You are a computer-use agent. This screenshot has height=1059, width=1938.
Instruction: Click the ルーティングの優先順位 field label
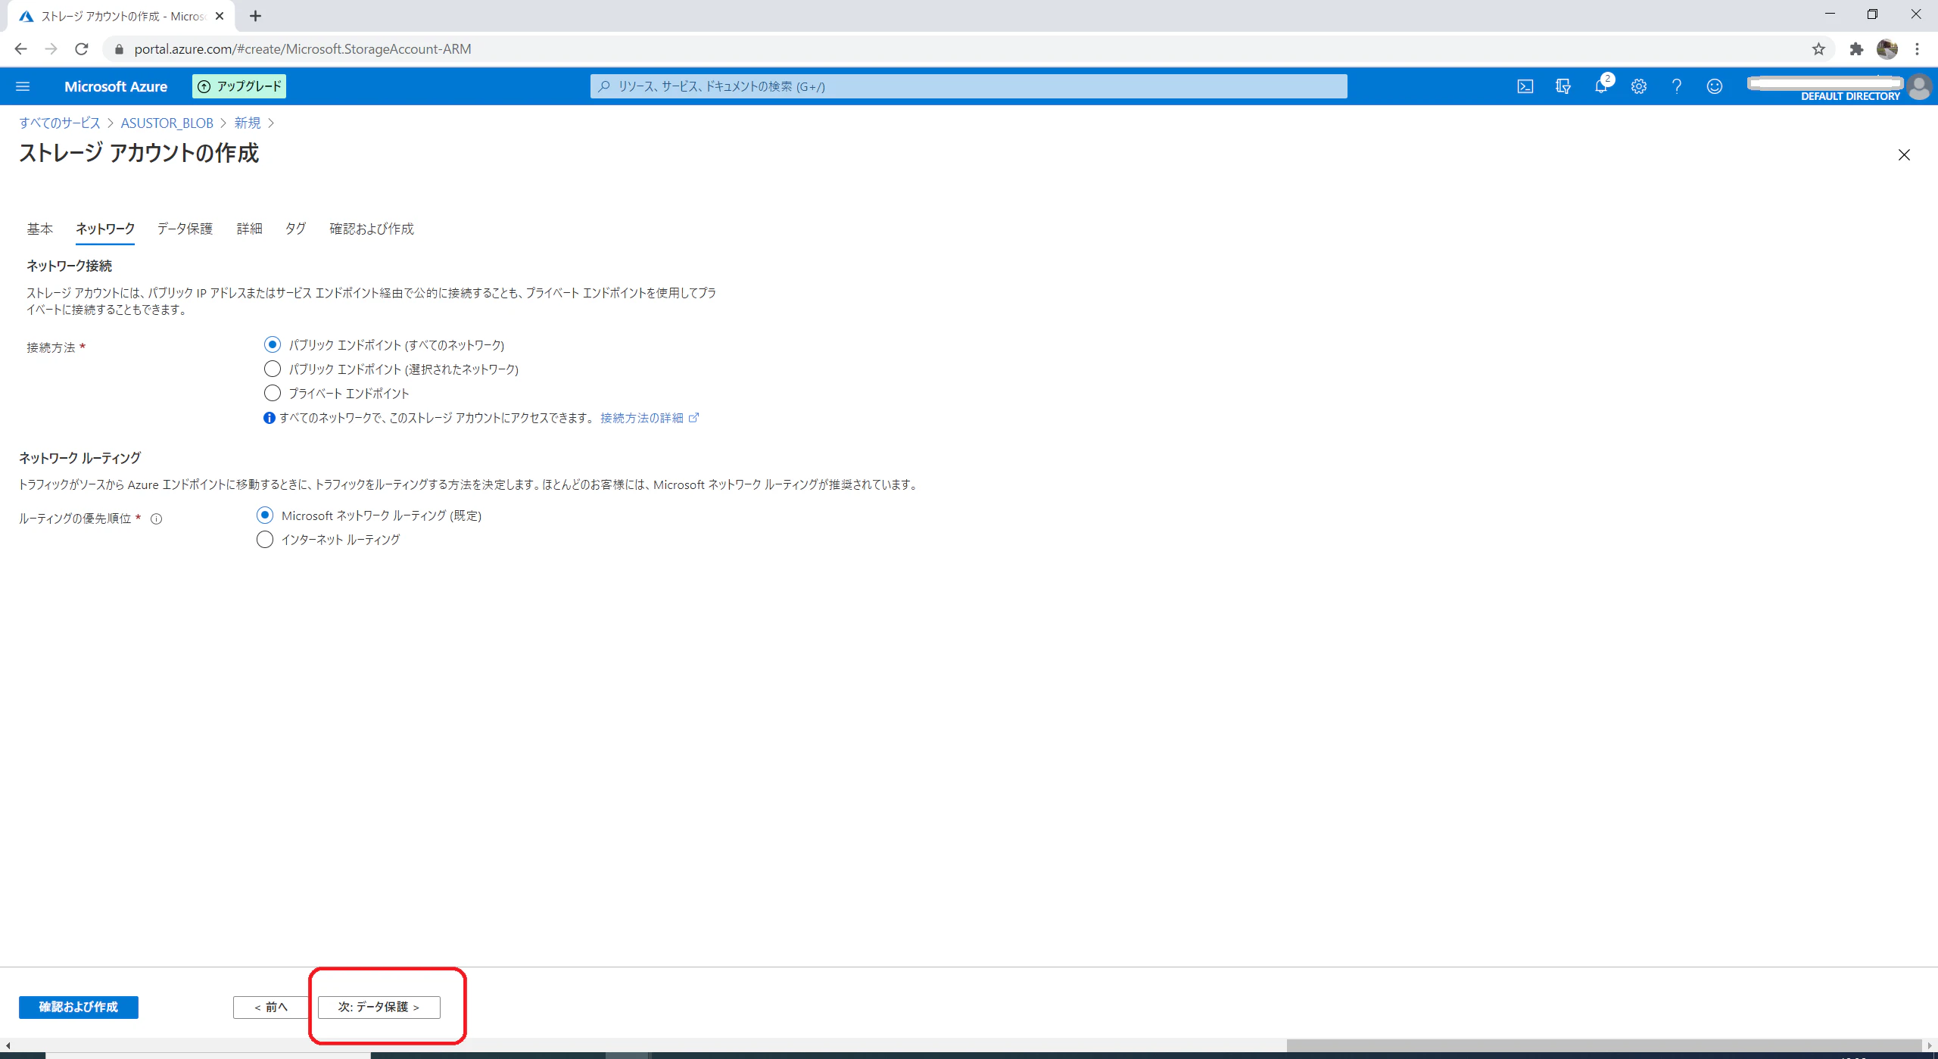tap(76, 519)
